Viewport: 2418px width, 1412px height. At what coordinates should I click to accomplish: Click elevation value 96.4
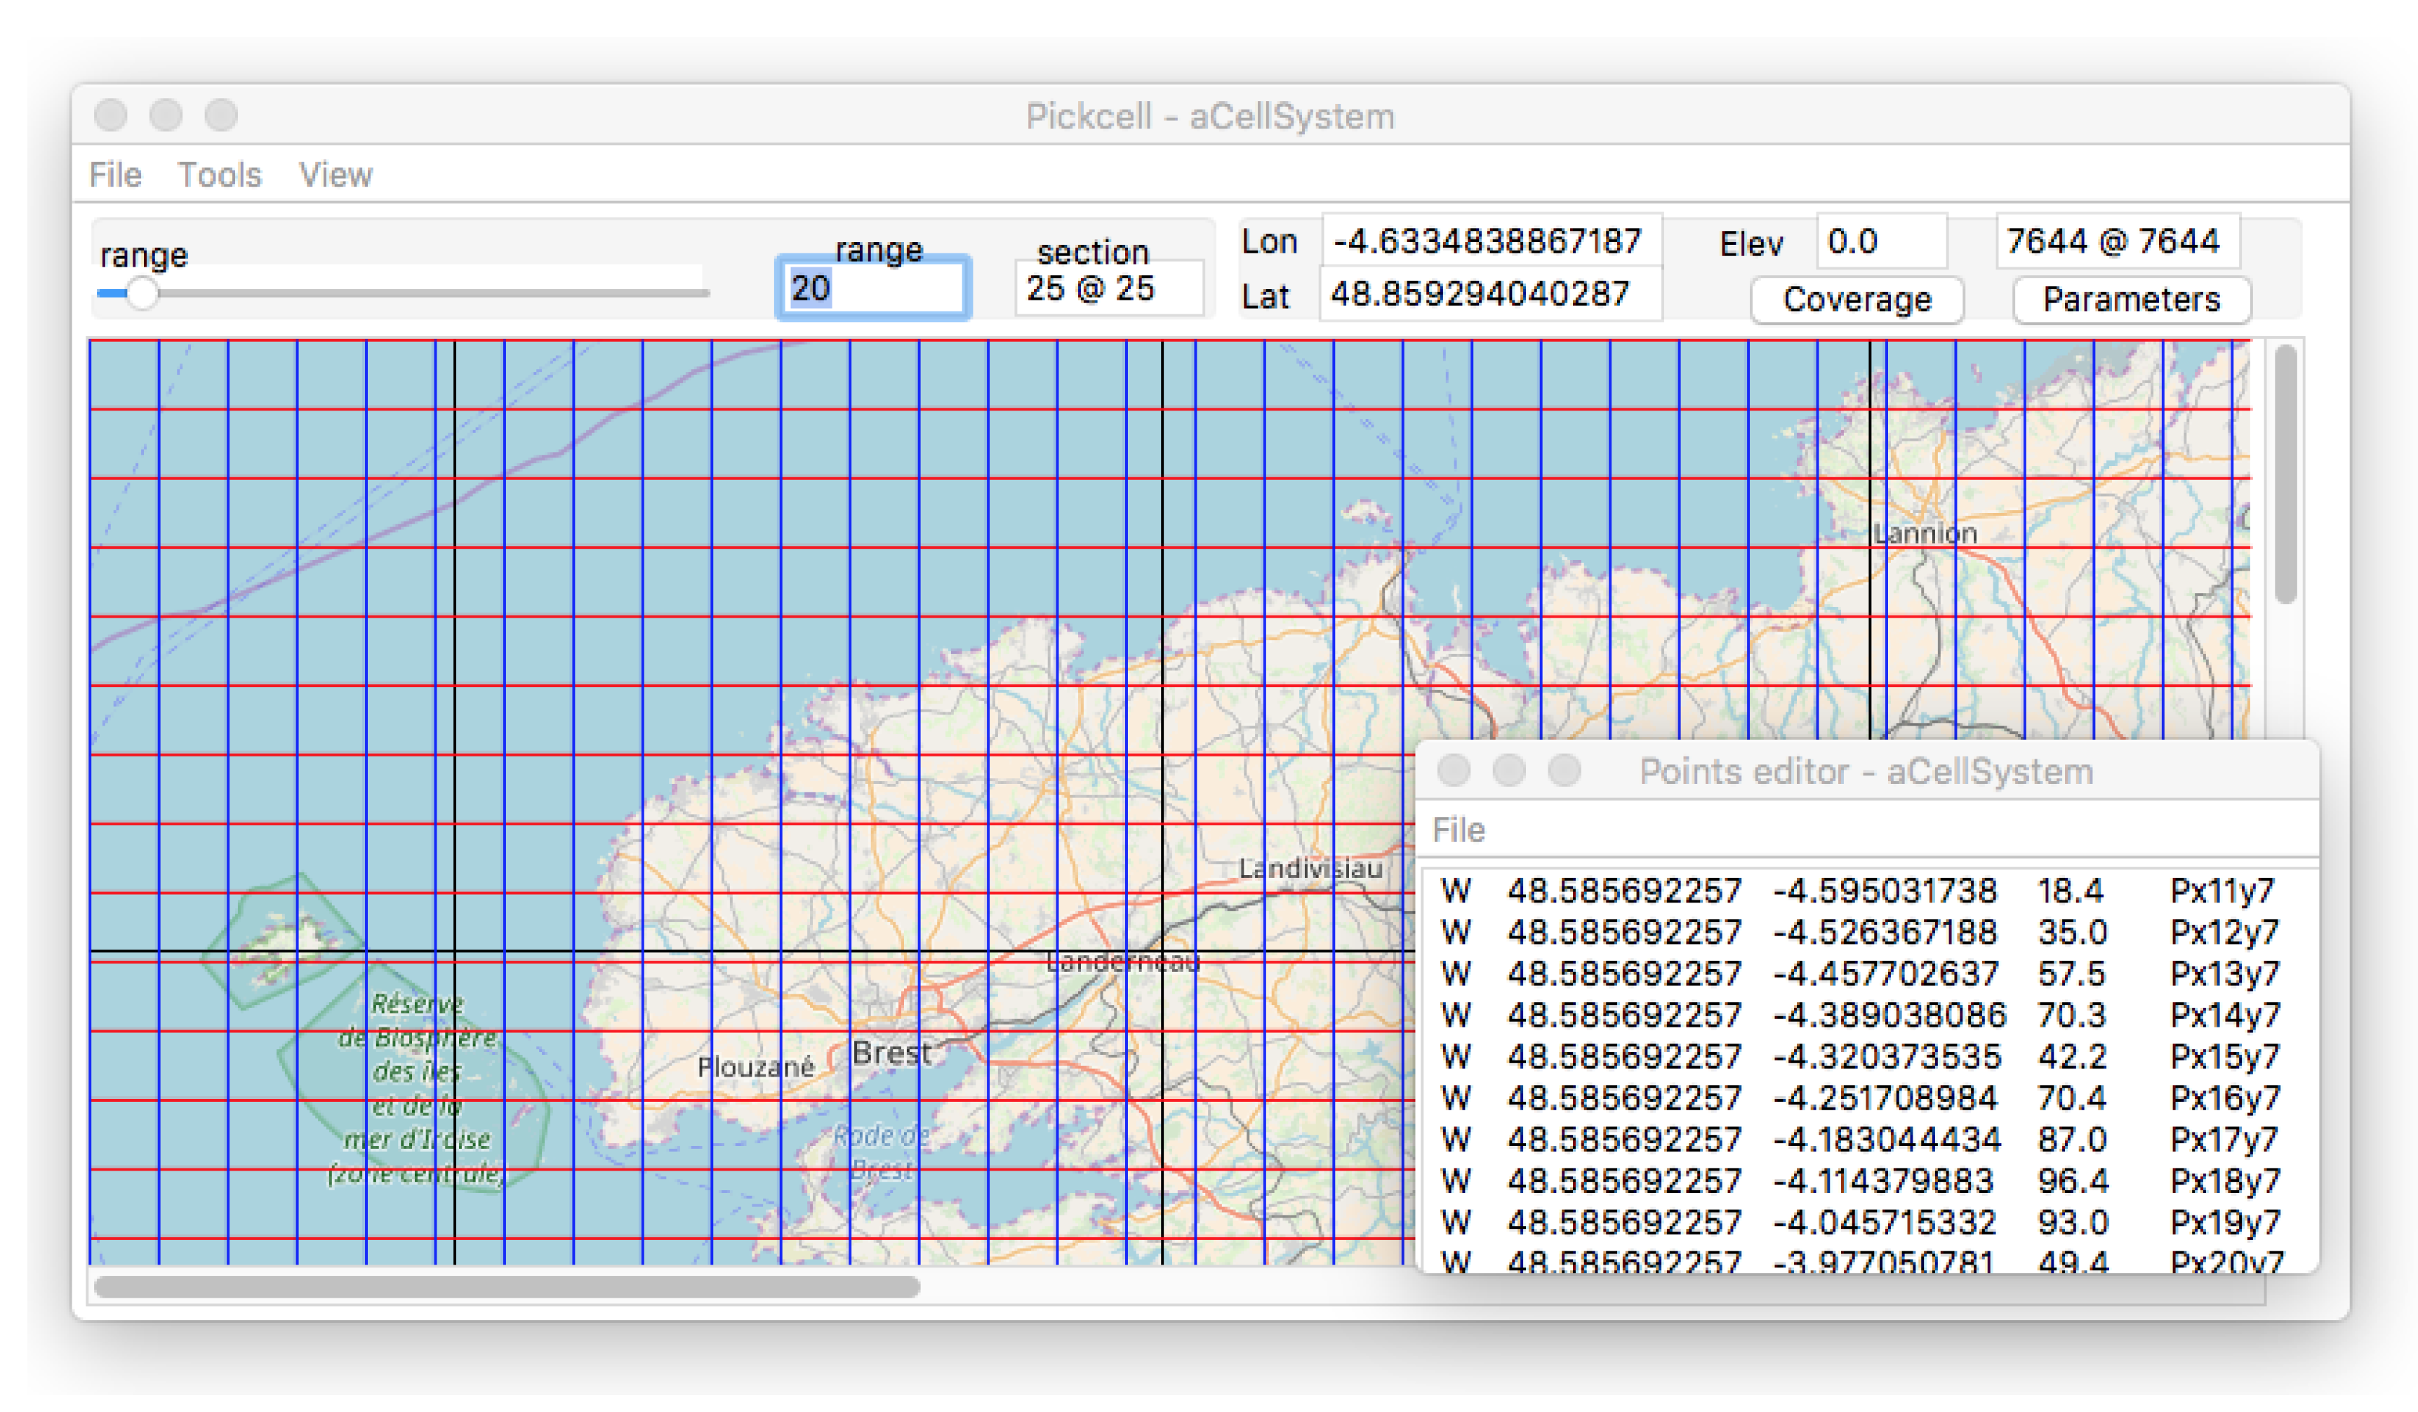2073,1181
